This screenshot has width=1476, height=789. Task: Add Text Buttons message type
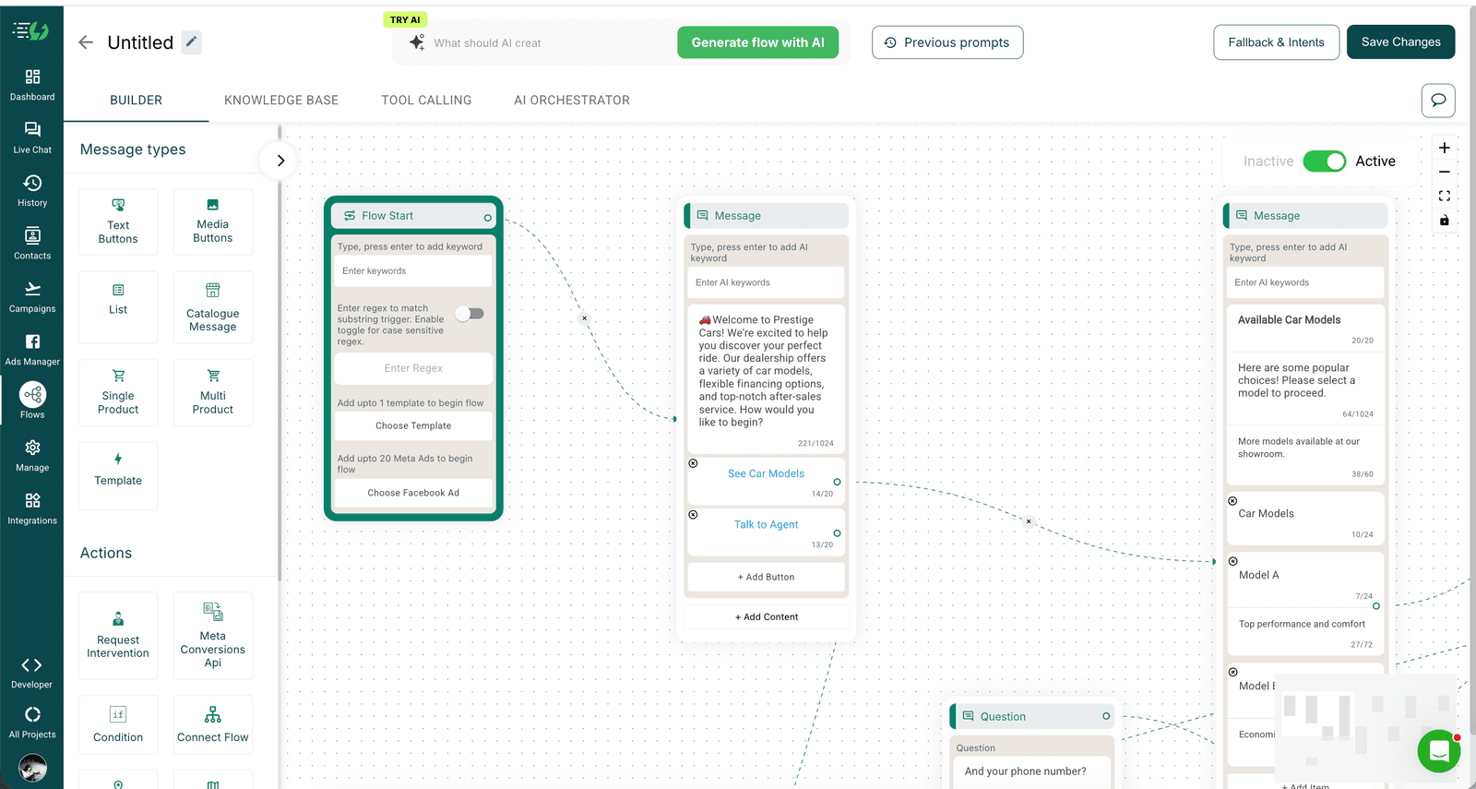click(x=118, y=221)
